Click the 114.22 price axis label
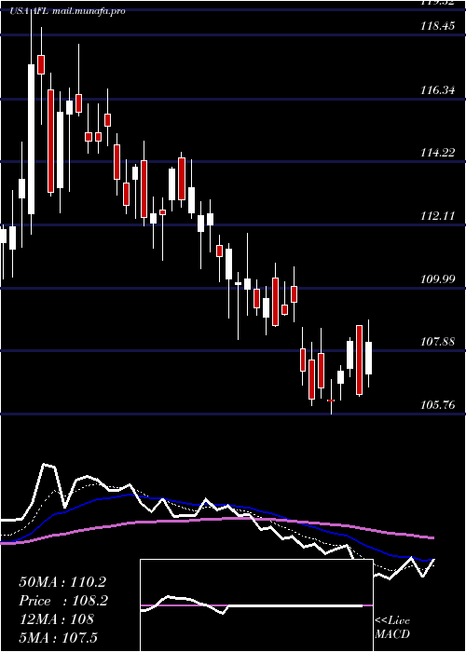 437,153
